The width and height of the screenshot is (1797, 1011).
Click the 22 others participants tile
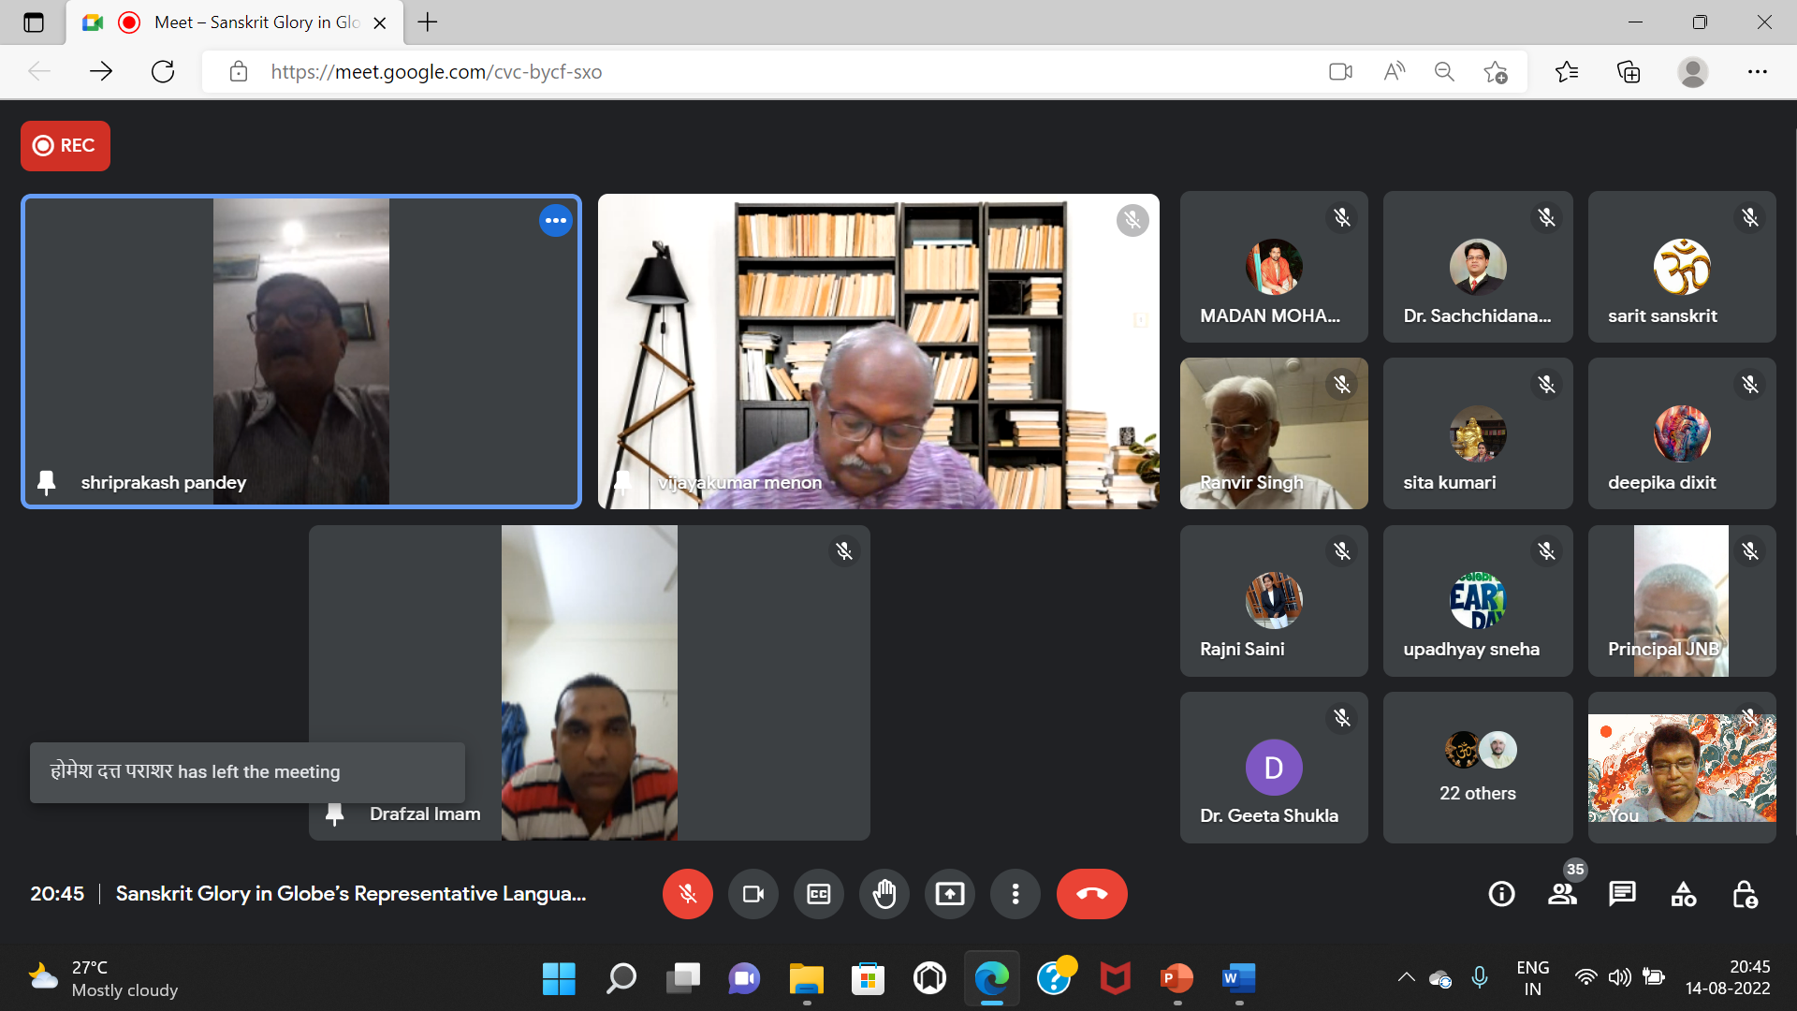(x=1477, y=768)
